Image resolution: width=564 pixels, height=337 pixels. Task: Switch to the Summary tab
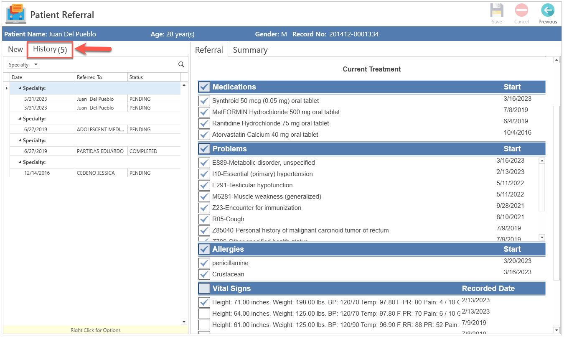(x=250, y=50)
